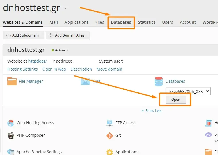Click the Web Hosting Access globe icon

(x=11, y=123)
